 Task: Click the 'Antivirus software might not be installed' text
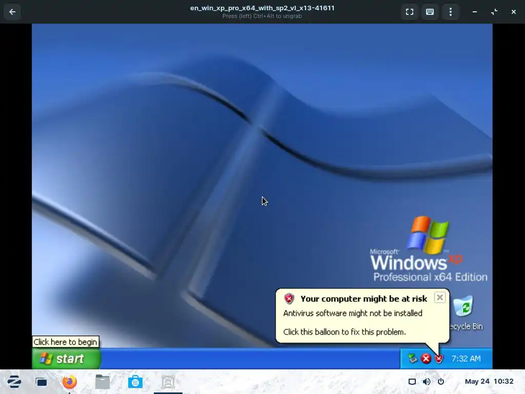(353, 313)
